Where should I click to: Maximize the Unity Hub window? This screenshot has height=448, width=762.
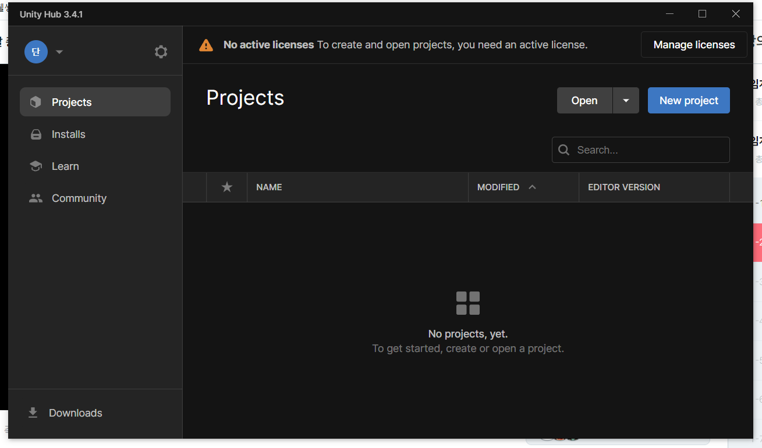click(703, 14)
